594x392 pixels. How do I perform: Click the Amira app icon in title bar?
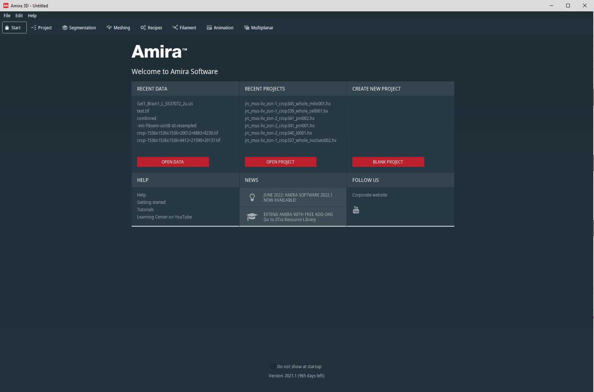(6, 6)
